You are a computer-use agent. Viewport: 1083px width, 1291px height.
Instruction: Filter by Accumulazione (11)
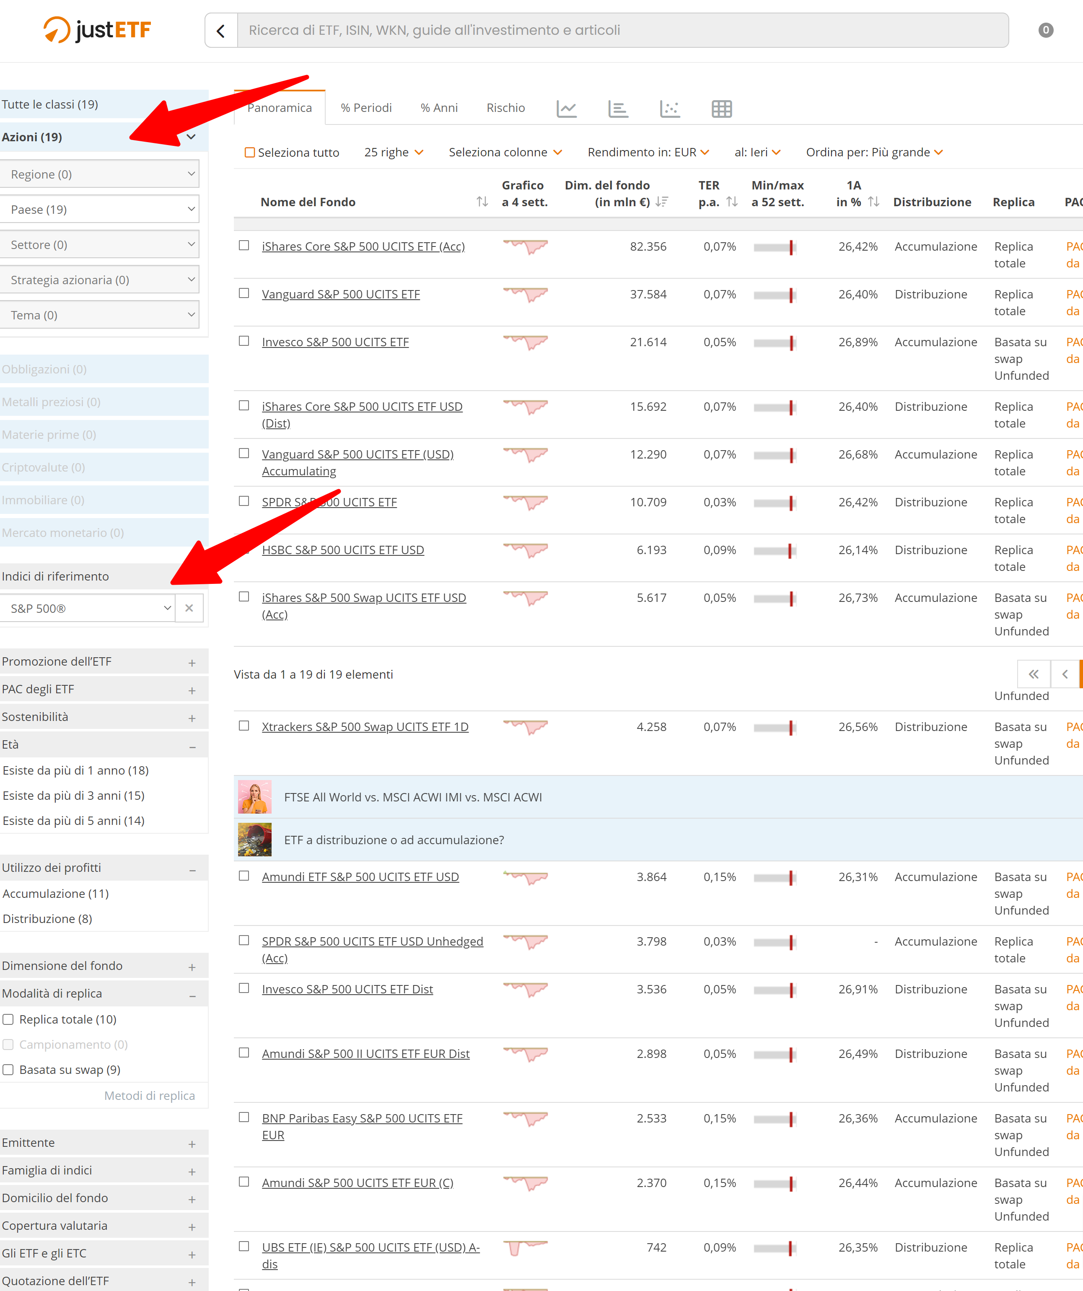(55, 893)
